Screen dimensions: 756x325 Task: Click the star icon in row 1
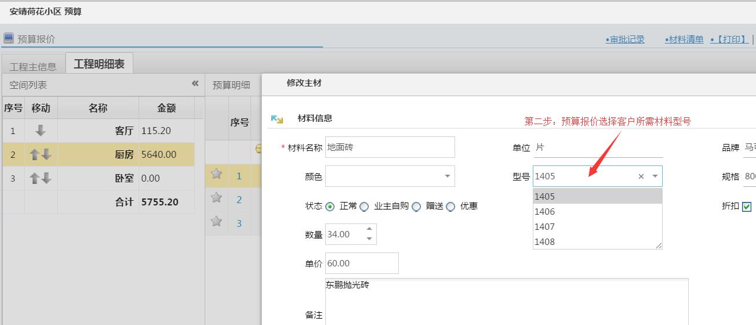coord(217,174)
